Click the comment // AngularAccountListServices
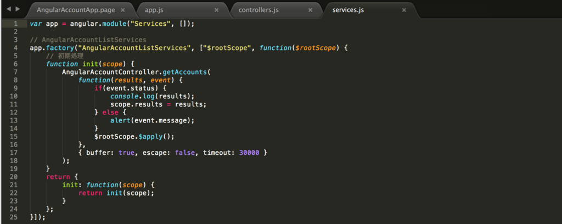This screenshot has height=224, width=562. click(88, 40)
